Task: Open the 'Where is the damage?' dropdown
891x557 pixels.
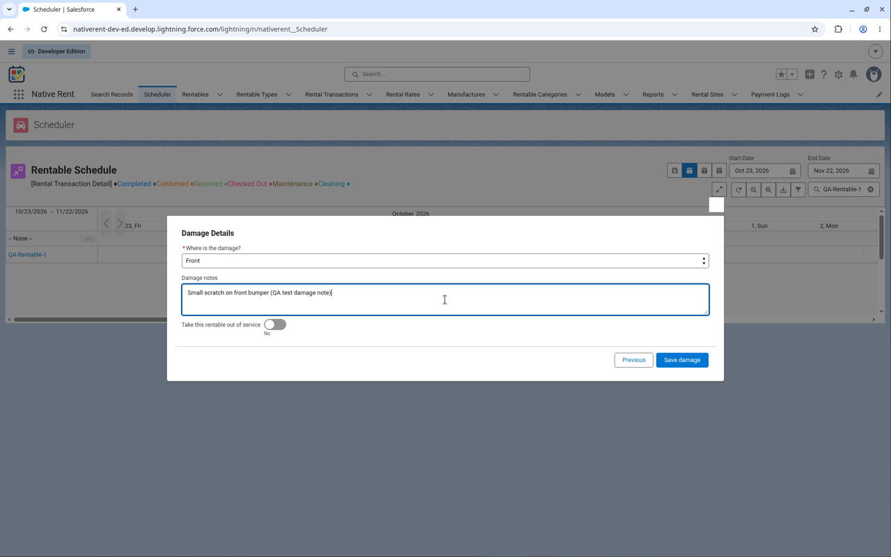Action: point(445,260)
